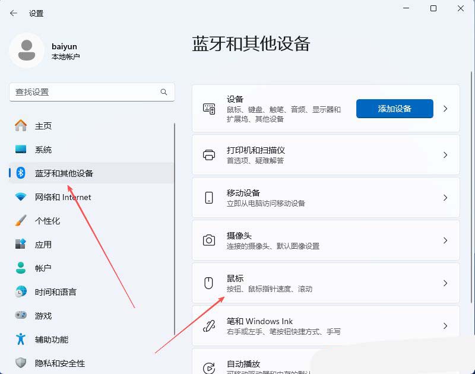
Task: Click the baiyun profile avatar
Action: [x=27, y=50]
